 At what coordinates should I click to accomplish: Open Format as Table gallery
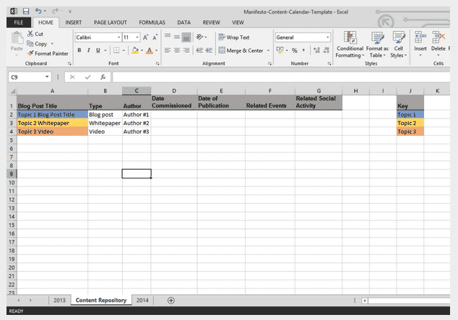pos(377,44)
